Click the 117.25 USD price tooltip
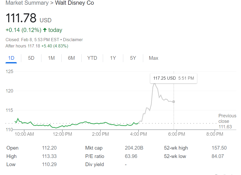This screenshot has height=175, width=241. [173, 78]
